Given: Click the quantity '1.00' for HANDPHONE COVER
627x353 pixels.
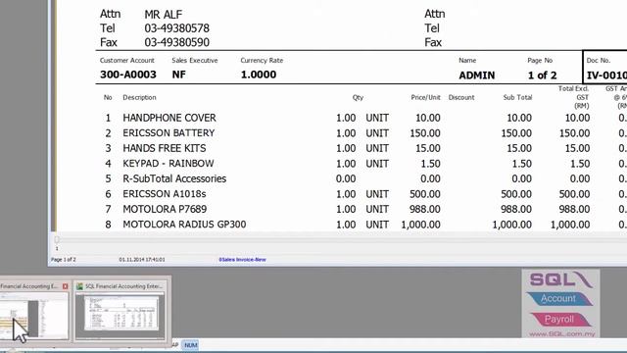Looking at the screenshot, I should [346, 118].
